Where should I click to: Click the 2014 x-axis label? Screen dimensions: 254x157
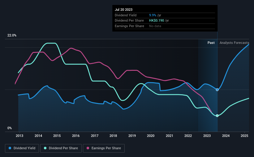click(38, 136)
